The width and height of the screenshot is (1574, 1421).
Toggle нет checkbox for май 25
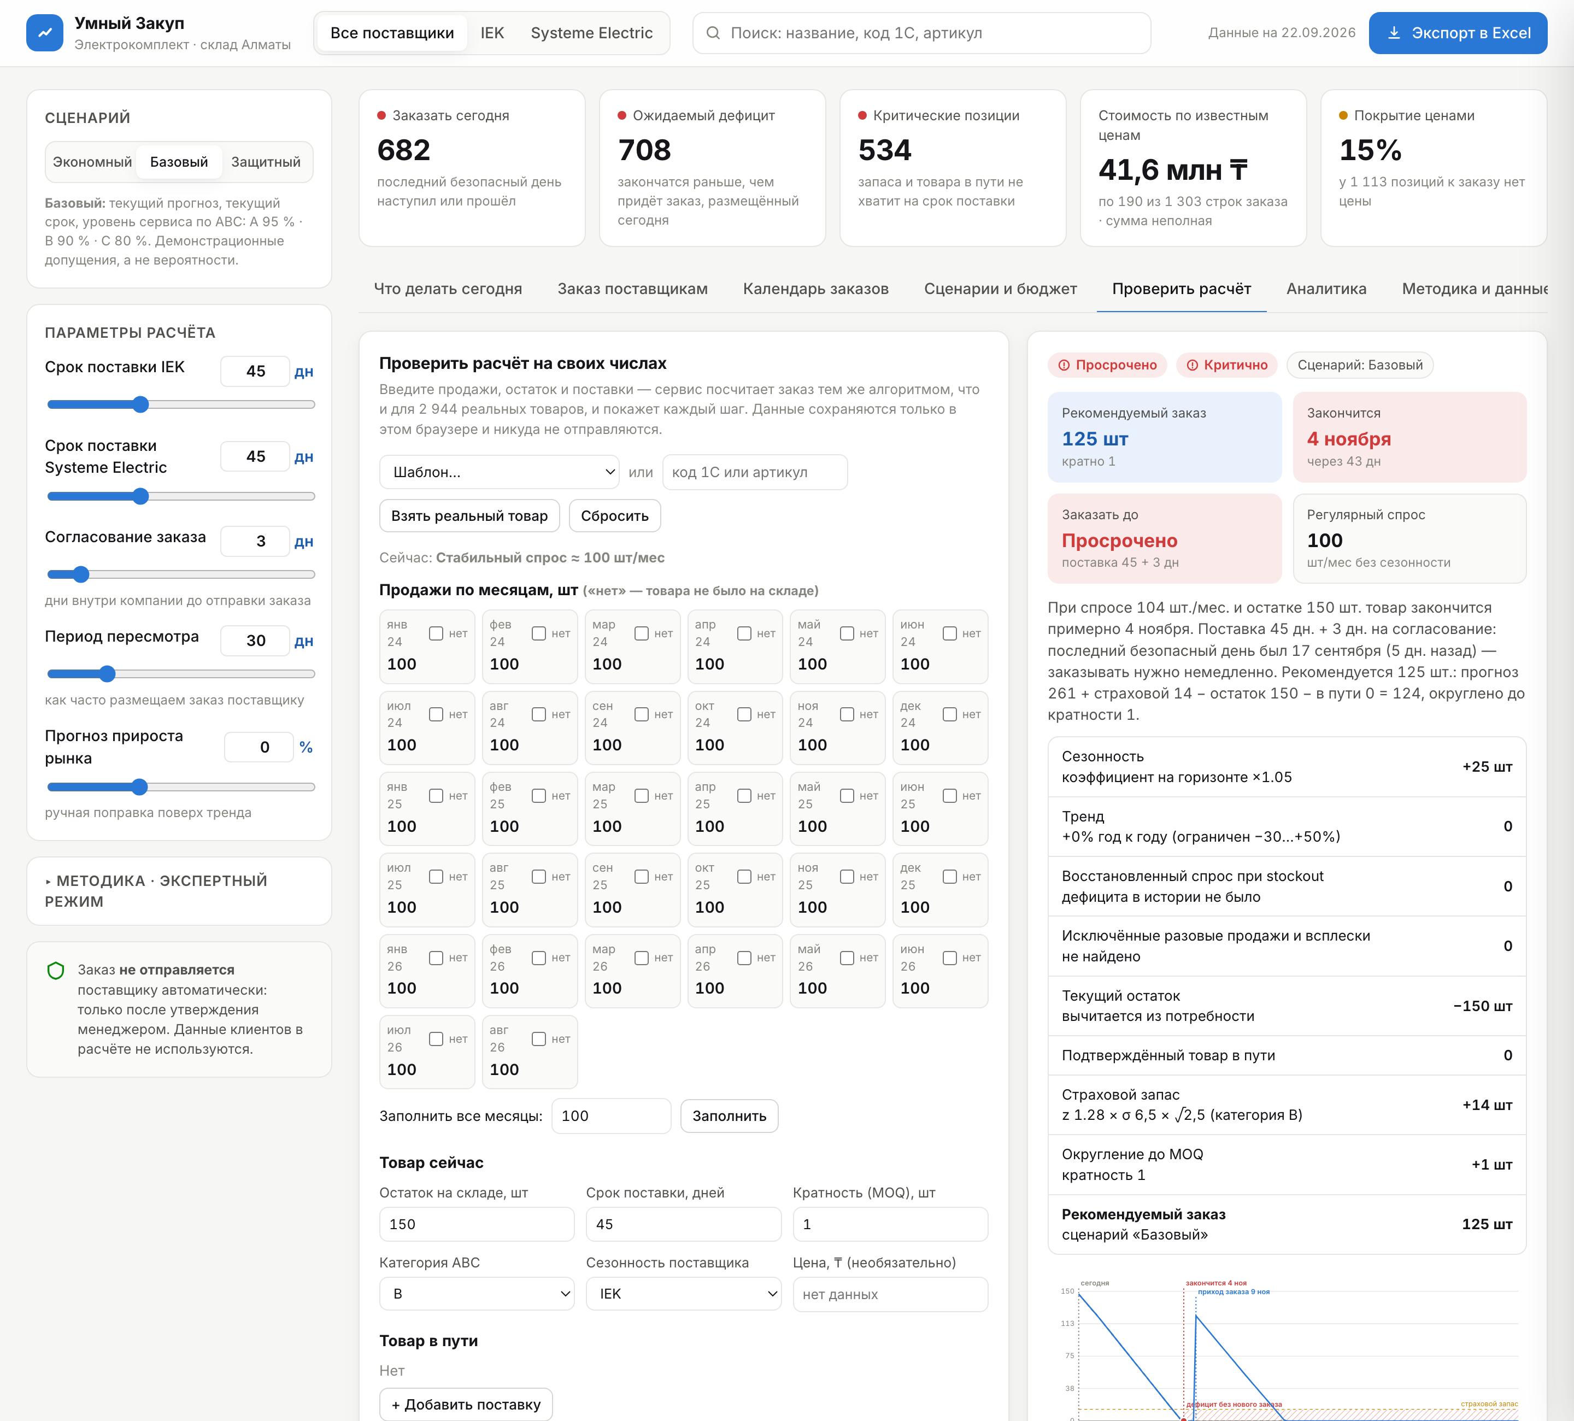(847, 796)
